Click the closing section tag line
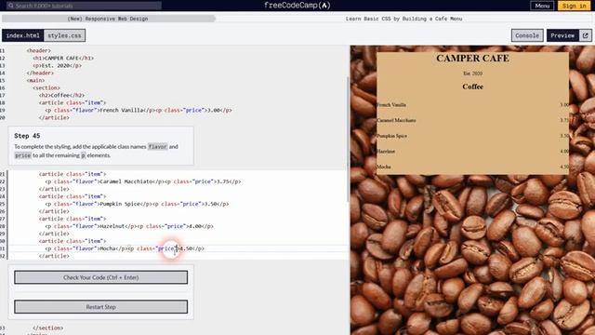The width and height of the screenshot is (595, 335). pyautogui.click(x=48, y=328)
